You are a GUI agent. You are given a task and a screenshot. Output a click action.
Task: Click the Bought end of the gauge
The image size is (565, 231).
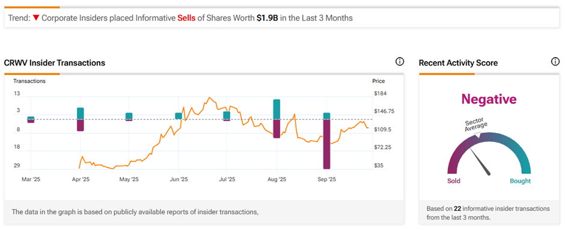coord(520,181)
